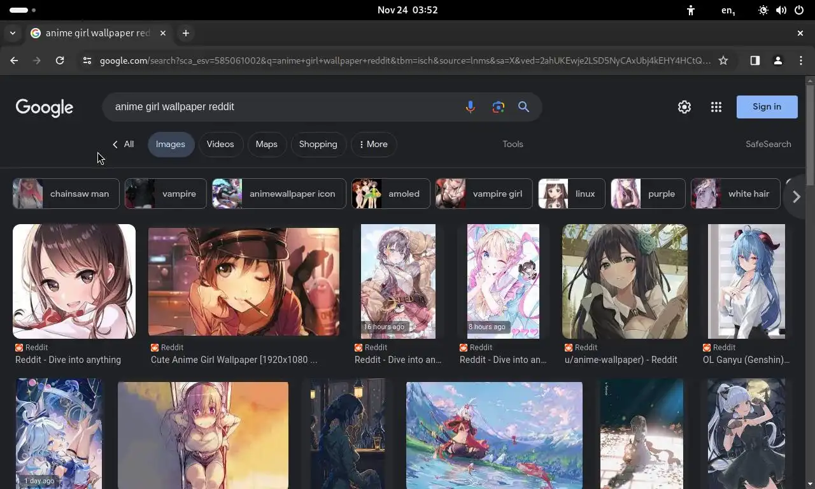
Task: Open the clock calendar Nov 24
Action: [x=407, y=10]
